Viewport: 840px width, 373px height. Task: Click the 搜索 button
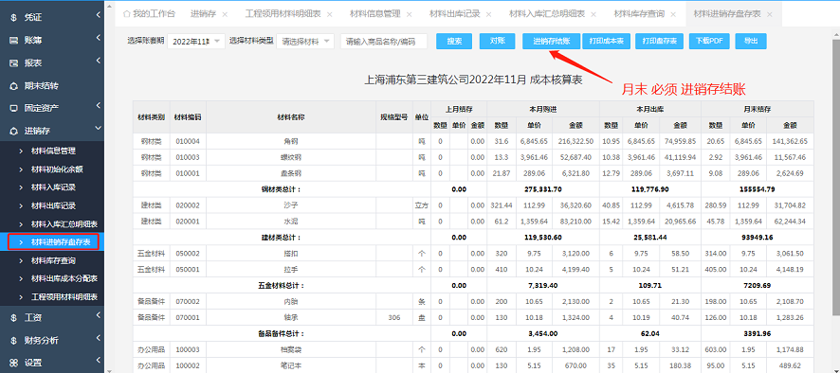pyautogui.click(x=454, y=42)
